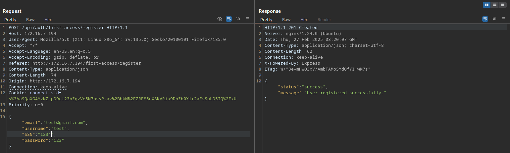Click the SSN value in request body
The image size is (510, 153).
[x=46, y=135]
